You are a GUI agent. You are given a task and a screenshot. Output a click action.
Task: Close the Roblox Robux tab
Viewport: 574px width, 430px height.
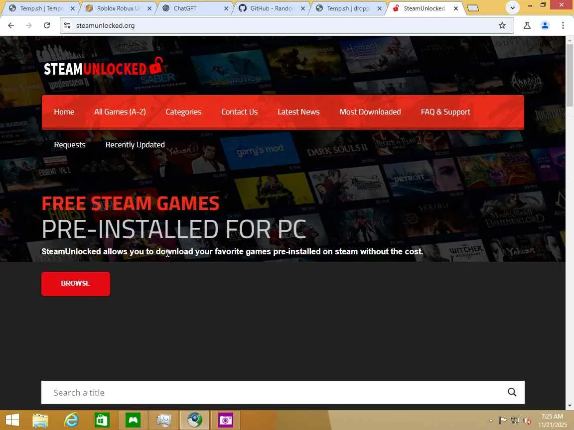149,8
